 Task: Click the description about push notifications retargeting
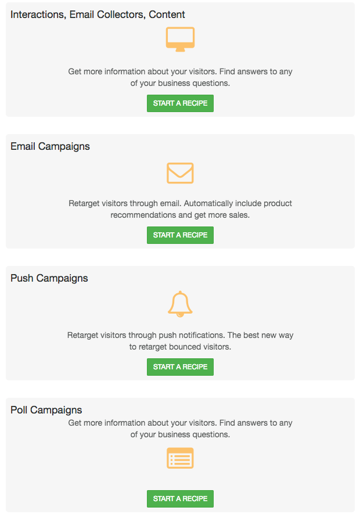pyautogui.click(x=180, y=341)
